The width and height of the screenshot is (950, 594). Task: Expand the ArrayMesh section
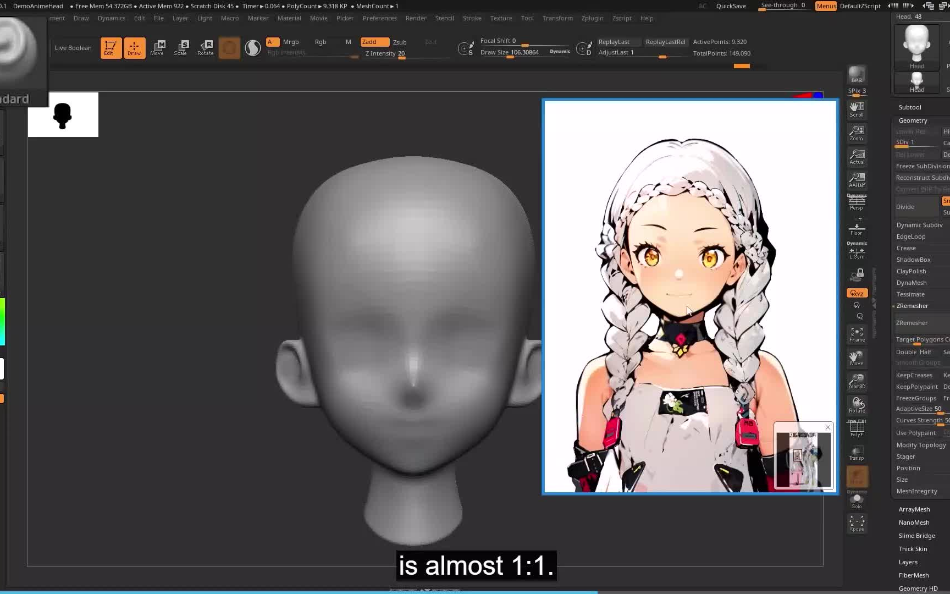pyautogui.click(x=914, y=509)
